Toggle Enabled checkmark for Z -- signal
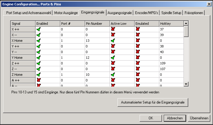The height and width of the screenshot is (125, 213). (x=39, y=69)
